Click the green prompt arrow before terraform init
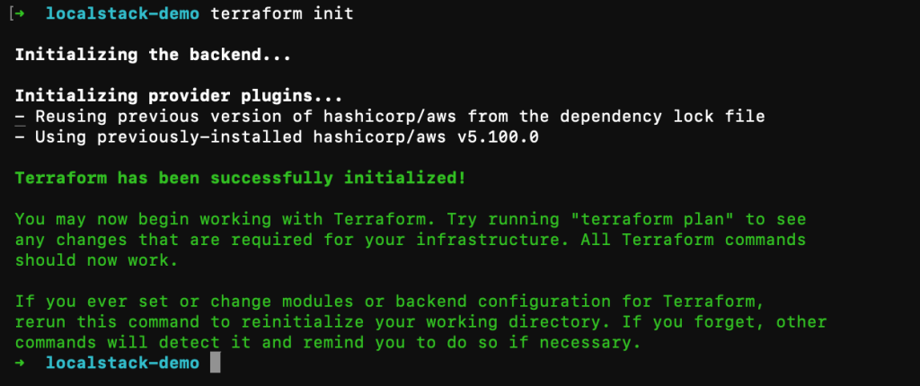Viewport: 920px width, 386px height. click(22, 14)
